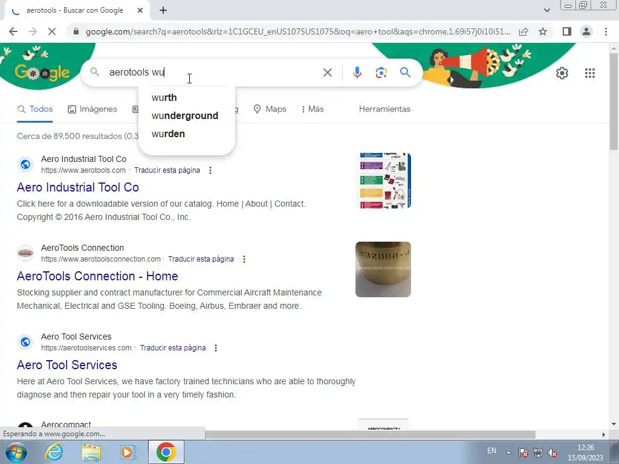
Task: Open Google settings gear
Action: pyautogui.click(x=562, y=73)
